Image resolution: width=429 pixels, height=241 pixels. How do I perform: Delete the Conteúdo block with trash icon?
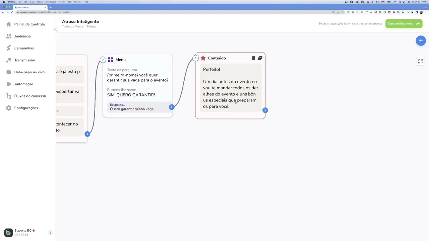click(x=253, y=58)
